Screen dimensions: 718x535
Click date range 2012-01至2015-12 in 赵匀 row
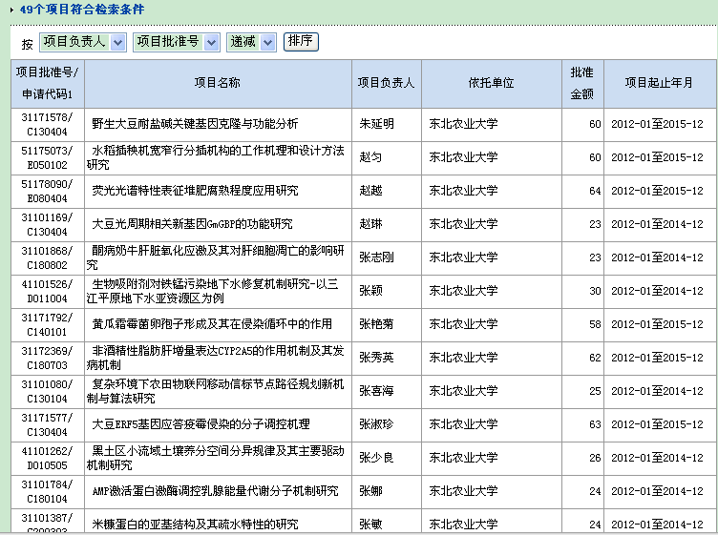(657, 157)
